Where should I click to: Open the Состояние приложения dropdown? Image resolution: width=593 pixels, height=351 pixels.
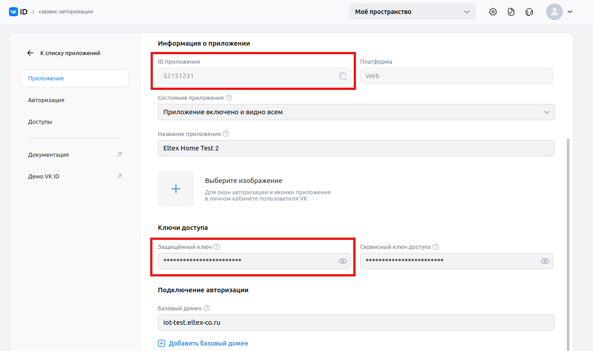356,112
